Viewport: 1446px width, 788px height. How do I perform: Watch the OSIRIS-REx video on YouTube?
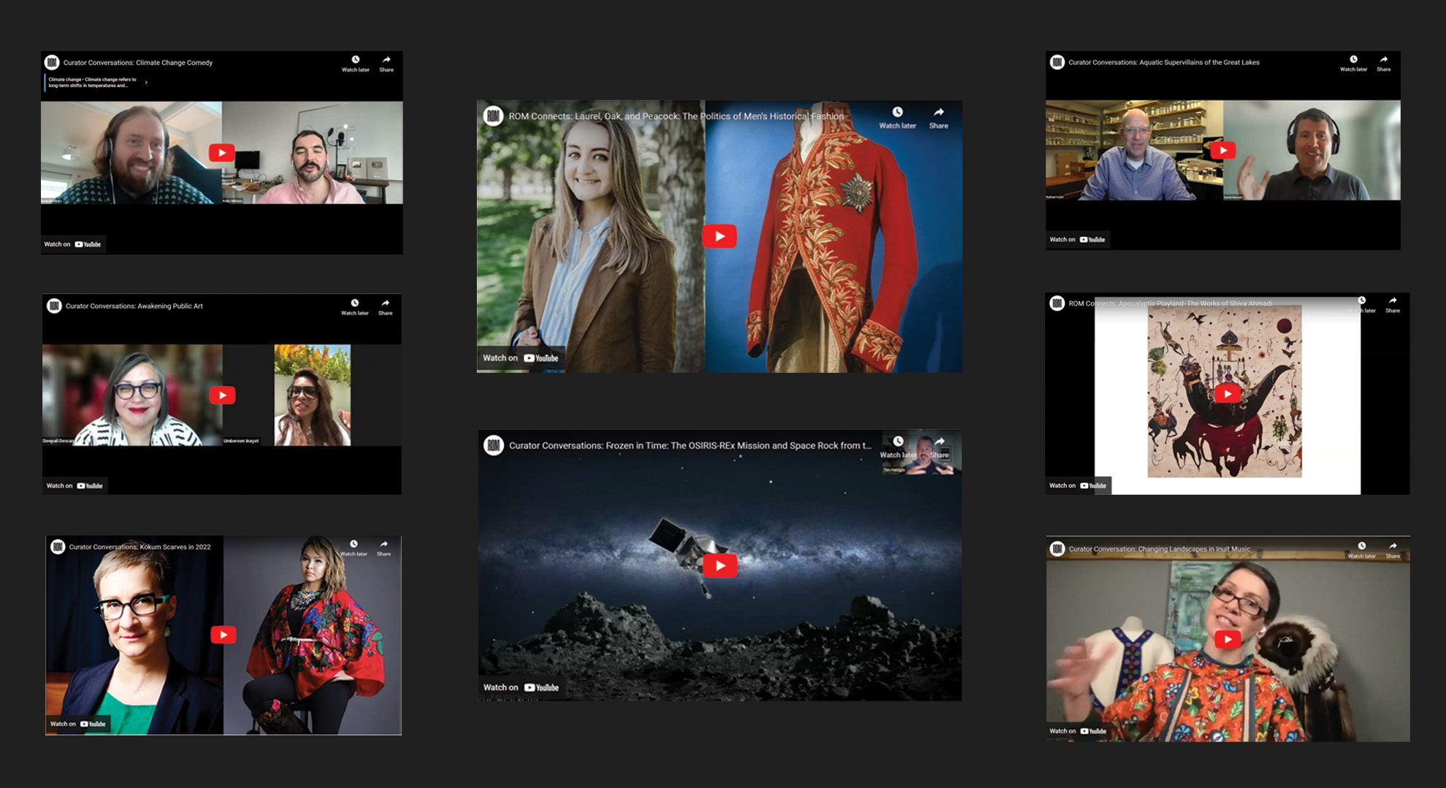point(521,687)
